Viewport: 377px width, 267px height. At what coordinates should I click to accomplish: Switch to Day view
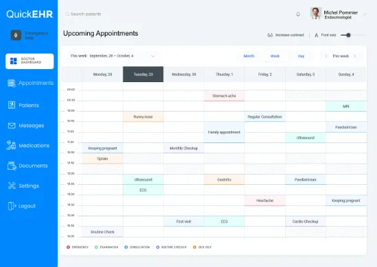(301, 56)
